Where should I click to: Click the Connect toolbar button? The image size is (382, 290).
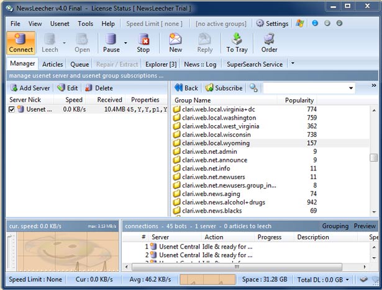21,43
